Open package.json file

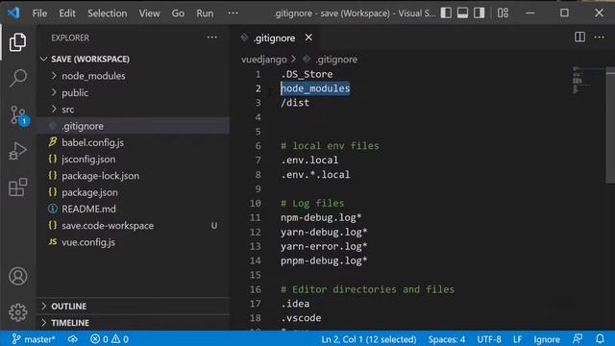134,192
